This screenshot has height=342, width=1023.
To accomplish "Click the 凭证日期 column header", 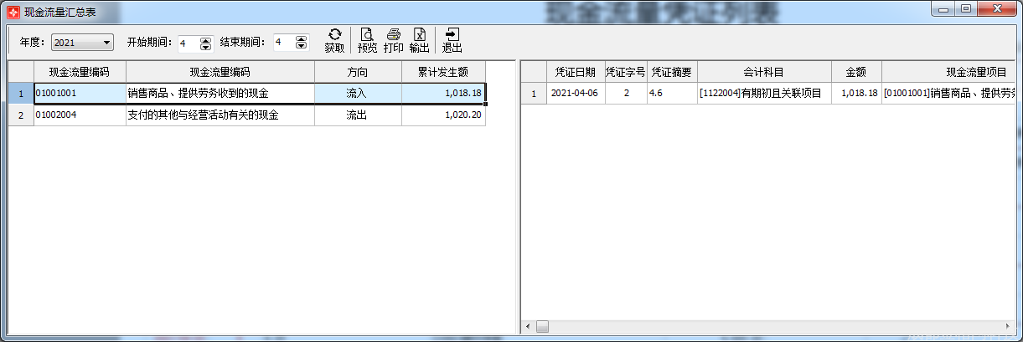I will (x=575, y=72).
